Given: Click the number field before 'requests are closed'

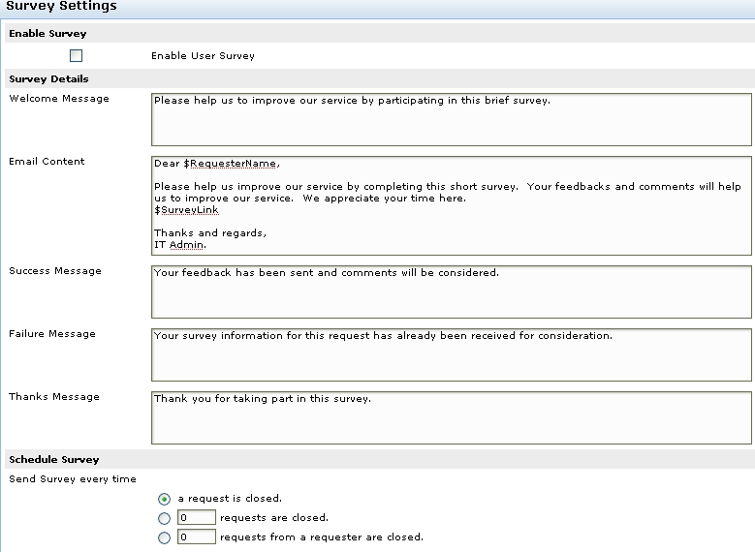Looking at the screenshot, I should coord(197,518).
